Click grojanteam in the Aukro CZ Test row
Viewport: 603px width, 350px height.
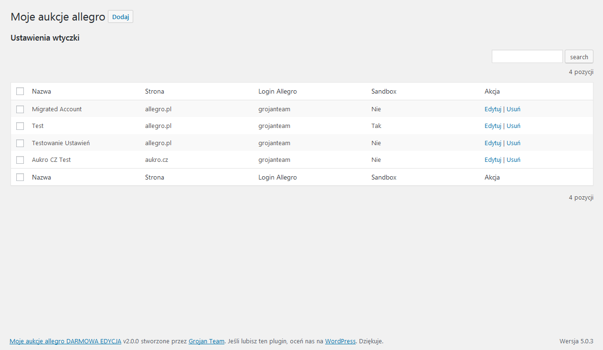click(274, 160)
